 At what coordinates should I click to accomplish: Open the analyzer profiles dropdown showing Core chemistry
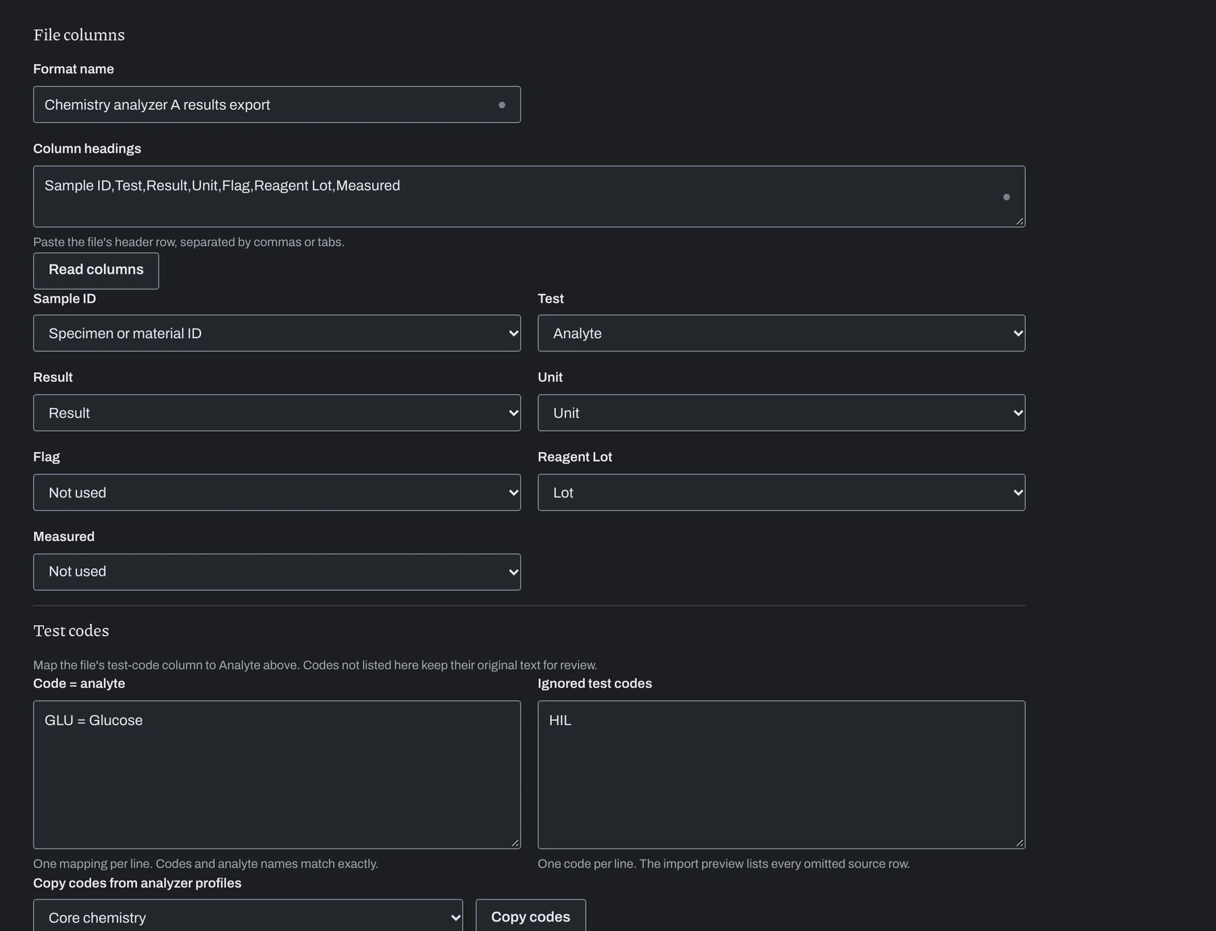[x=248, y=917]
